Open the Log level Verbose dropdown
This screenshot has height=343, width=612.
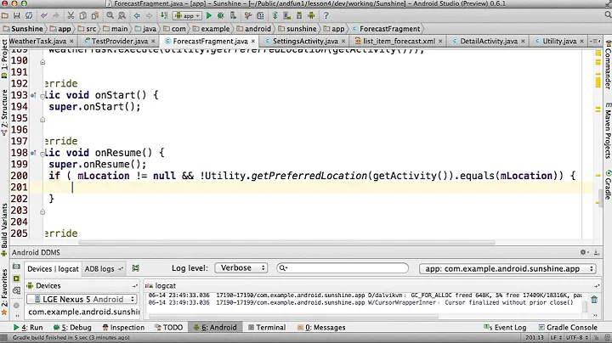[x=241, y=267]
